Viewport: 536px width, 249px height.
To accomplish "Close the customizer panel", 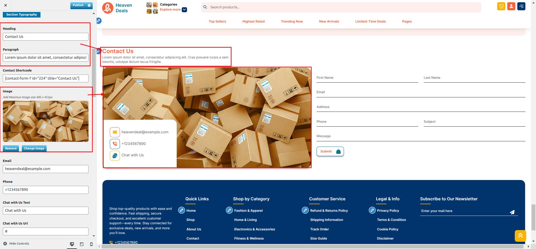I will [6, 5].
